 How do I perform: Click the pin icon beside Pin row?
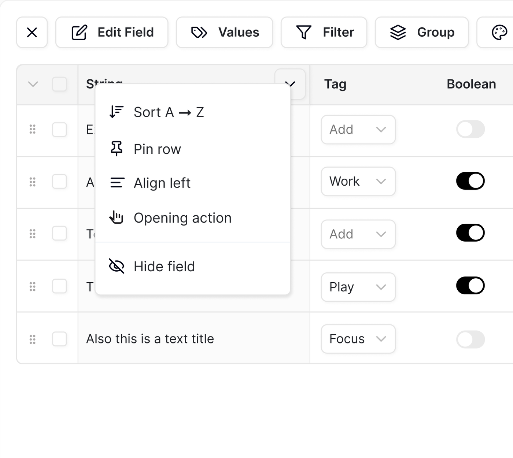click(117, 149)
